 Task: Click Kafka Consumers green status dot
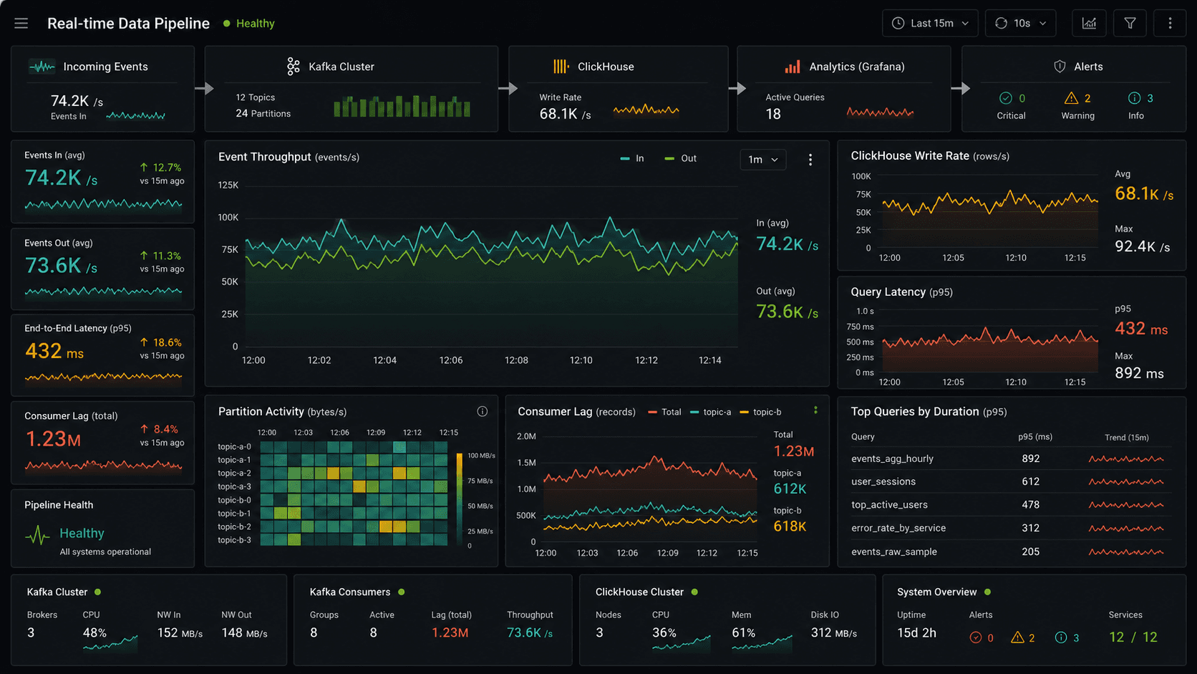pyautogui.click(x=402, y=592)
